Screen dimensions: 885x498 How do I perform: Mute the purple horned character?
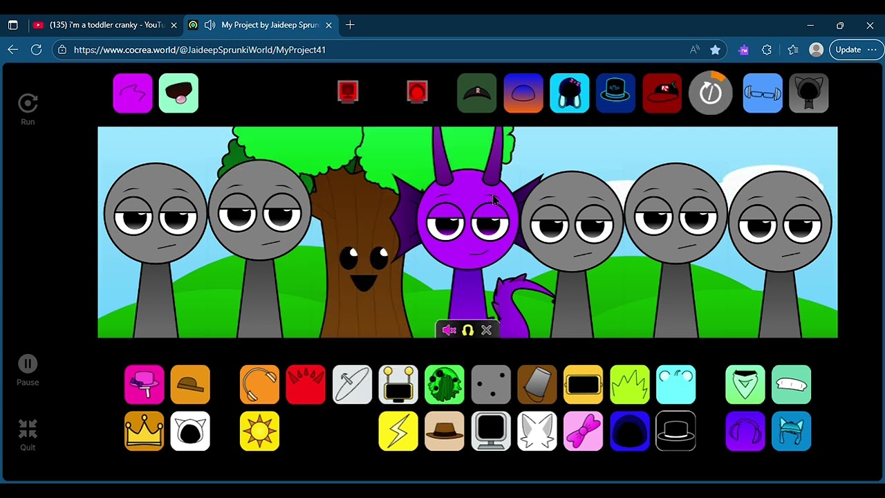coord(449,331)
